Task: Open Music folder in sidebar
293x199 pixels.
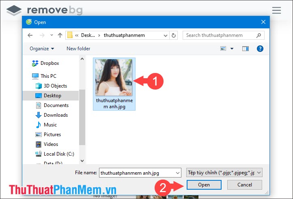Action: click(50, 125)
